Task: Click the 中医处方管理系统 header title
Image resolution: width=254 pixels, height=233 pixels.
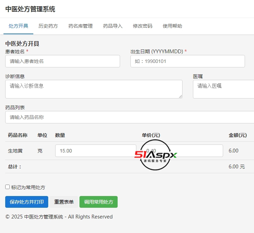Action: pyautogui.click(x=30, y=9)
